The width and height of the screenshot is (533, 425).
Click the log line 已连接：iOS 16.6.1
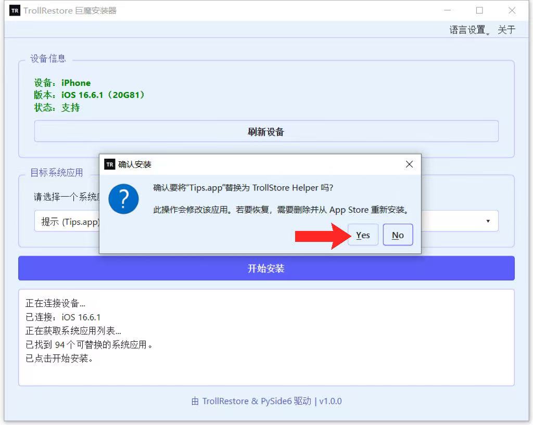click(x=63, y=317)
